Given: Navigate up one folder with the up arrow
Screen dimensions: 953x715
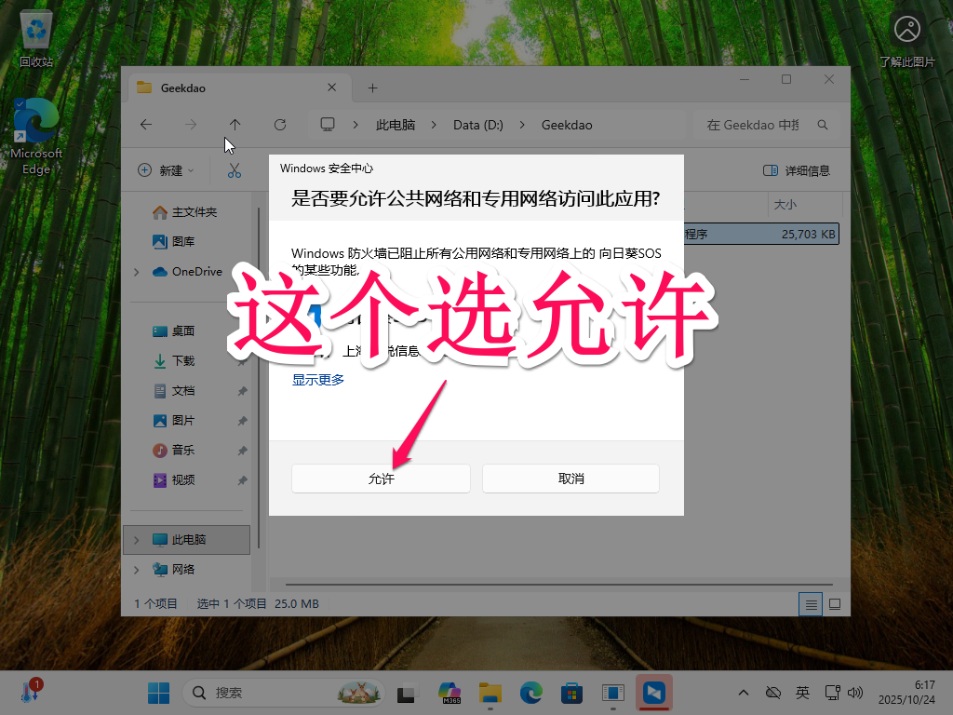Looking at the screenshot, I should [235, 124].
